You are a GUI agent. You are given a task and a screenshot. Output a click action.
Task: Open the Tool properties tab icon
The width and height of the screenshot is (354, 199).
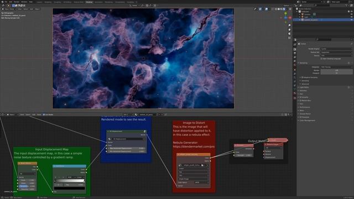[295, 44]
